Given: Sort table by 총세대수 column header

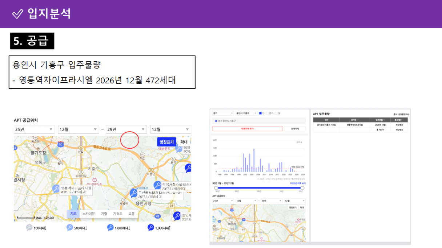Looking at the screenshot, I should 398,120.
